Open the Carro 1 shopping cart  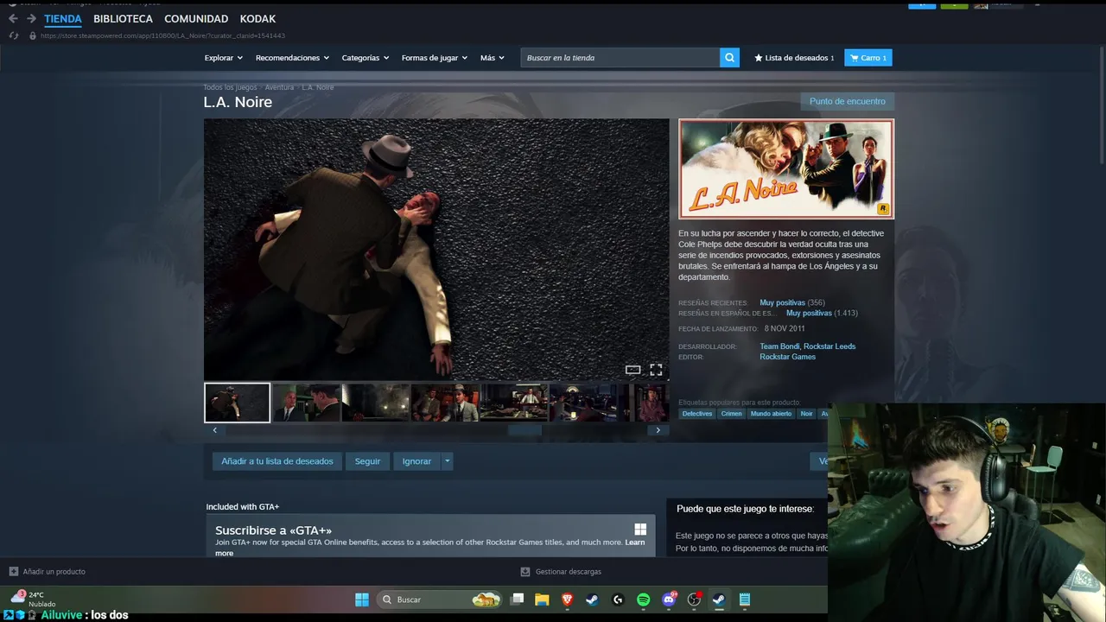tap(868, 58)
